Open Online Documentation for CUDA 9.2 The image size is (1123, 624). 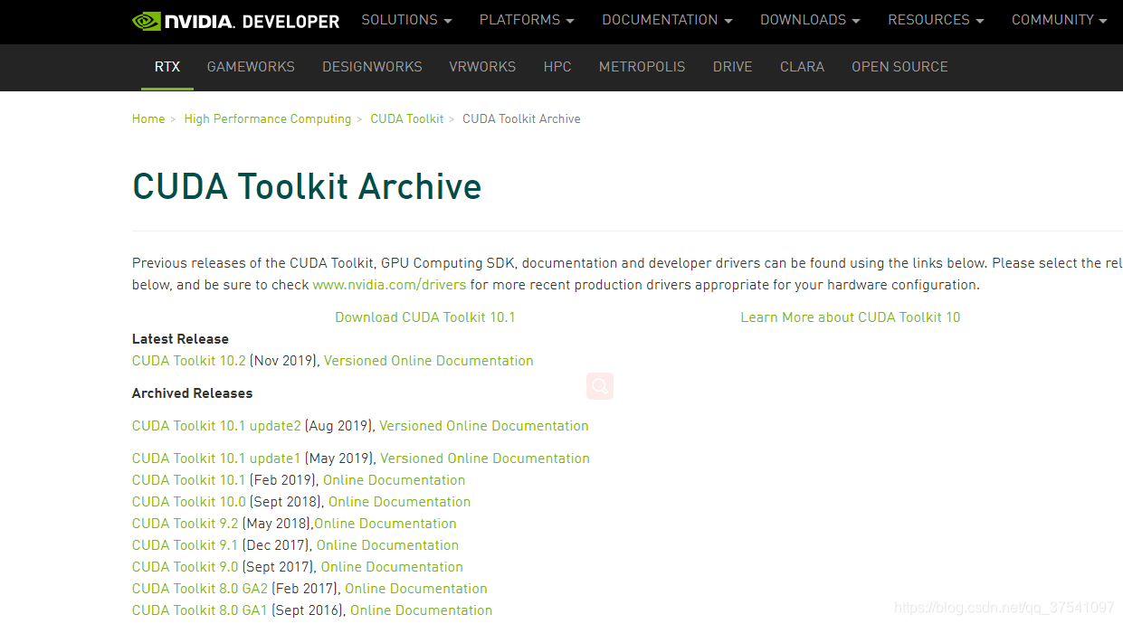click(x=385, y=524)
